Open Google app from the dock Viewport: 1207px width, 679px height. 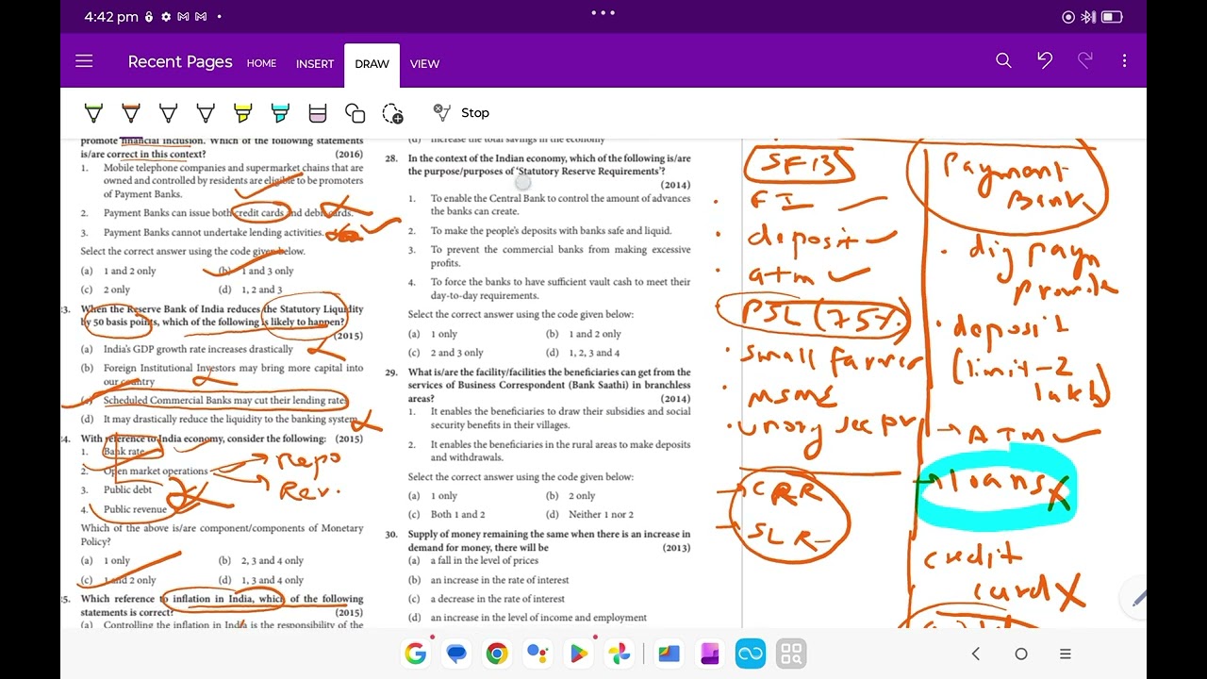click(415, 654)
